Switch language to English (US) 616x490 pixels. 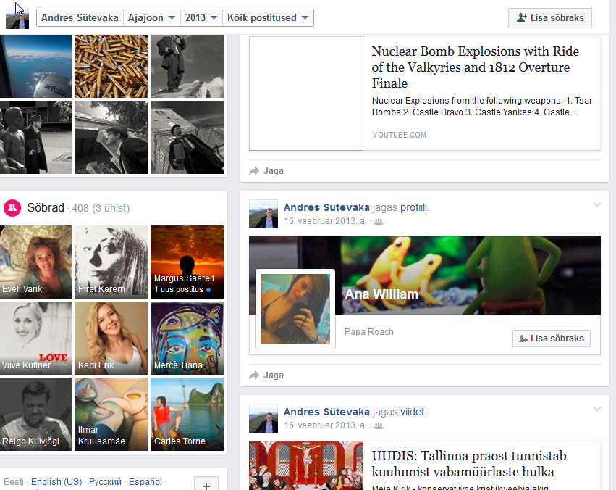(x=56, y=482)
